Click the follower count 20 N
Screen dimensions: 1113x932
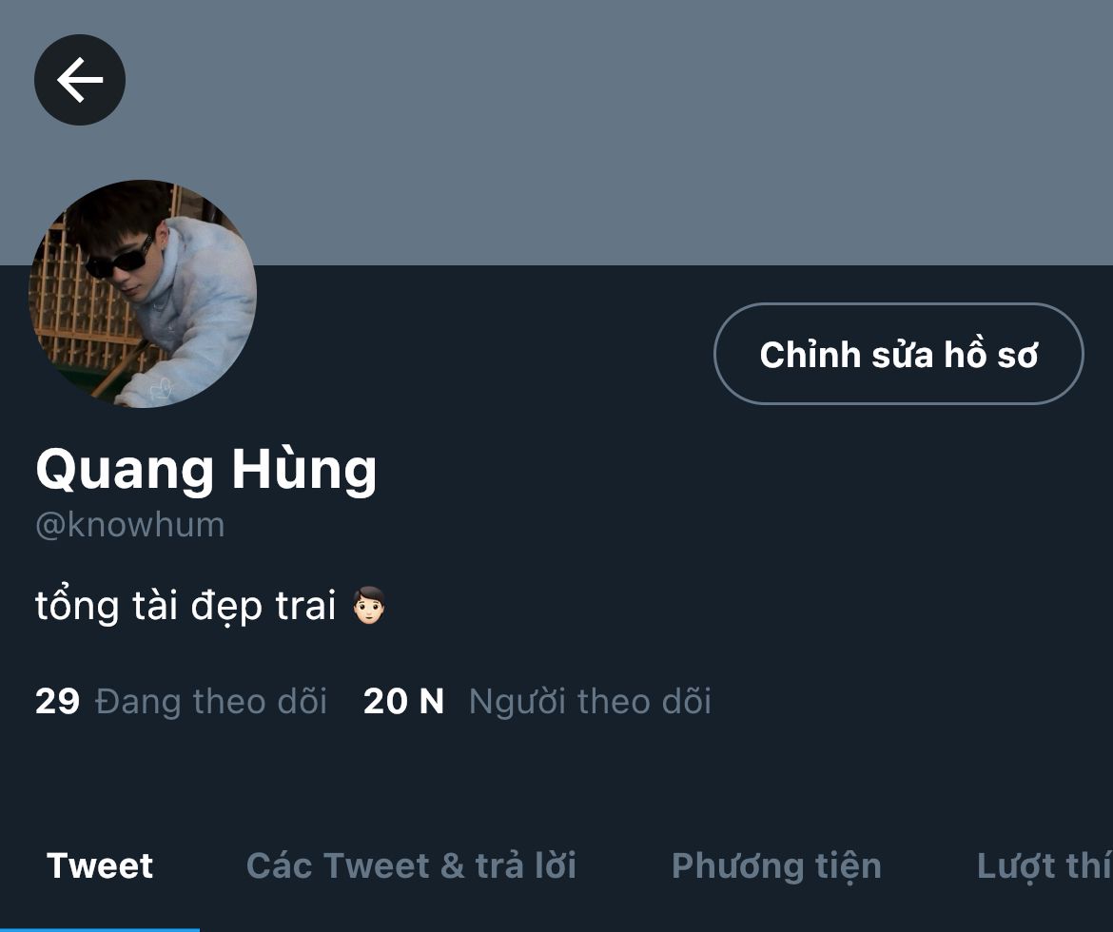(403, 701)
